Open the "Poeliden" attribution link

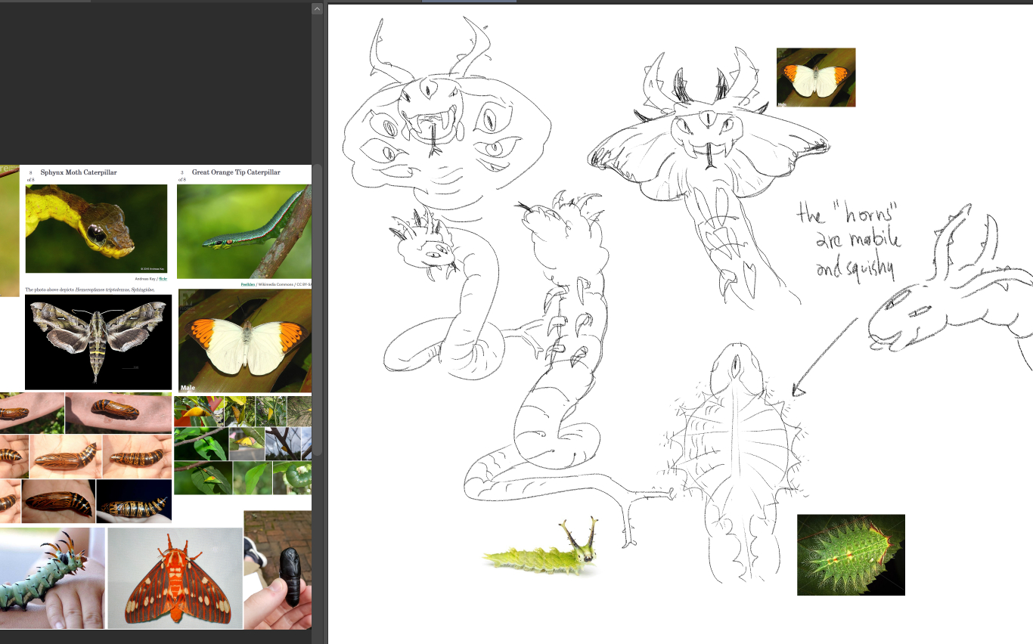coord(247,284)
